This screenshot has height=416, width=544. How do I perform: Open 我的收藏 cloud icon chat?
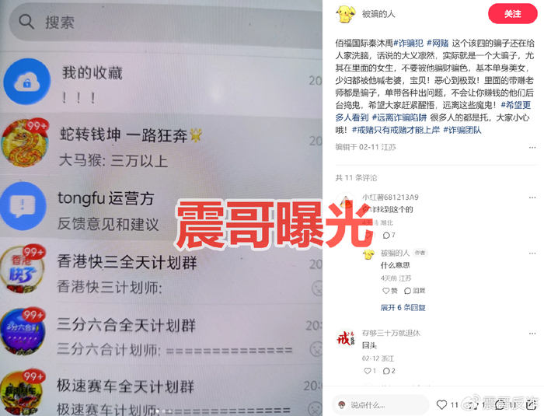(27, 82)
